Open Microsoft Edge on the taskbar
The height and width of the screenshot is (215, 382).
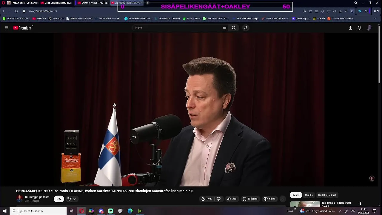point(130,211)
